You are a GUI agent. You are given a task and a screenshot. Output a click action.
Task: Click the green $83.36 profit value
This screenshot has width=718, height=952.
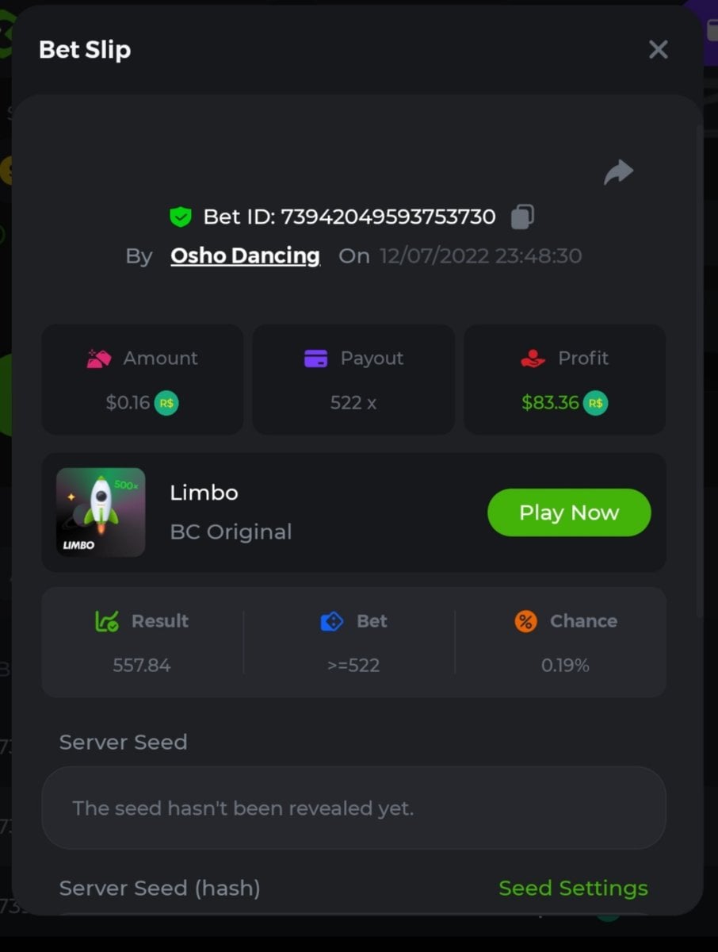550,403
